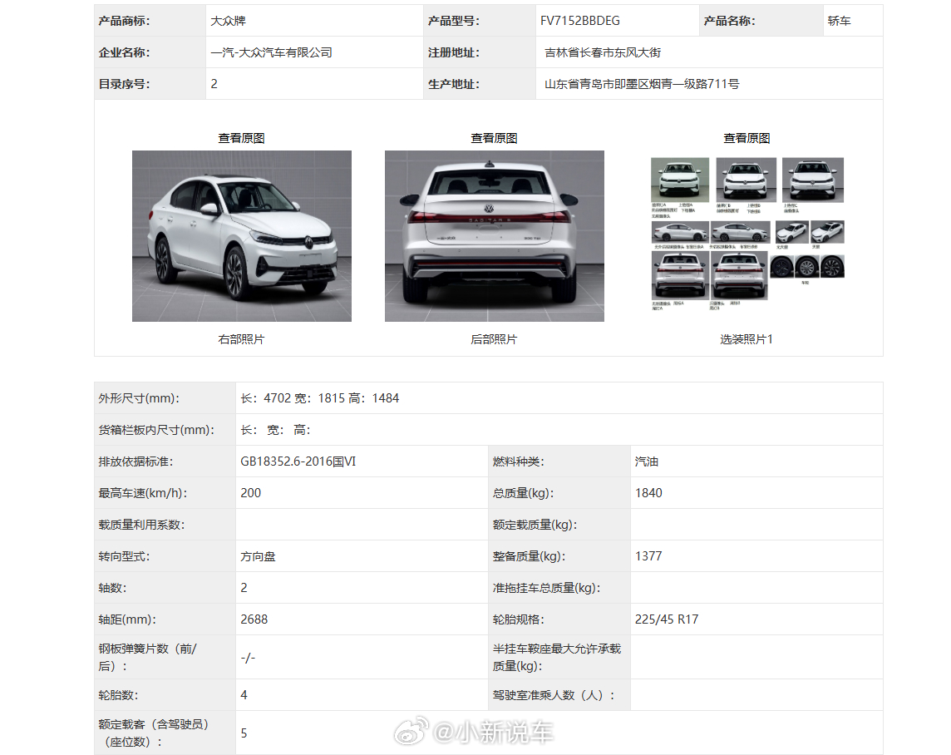Click the 货箱栏板内尺寸(mm) label
The height and width of the screenshot is (755, 951).
click(x=156, y=429)
